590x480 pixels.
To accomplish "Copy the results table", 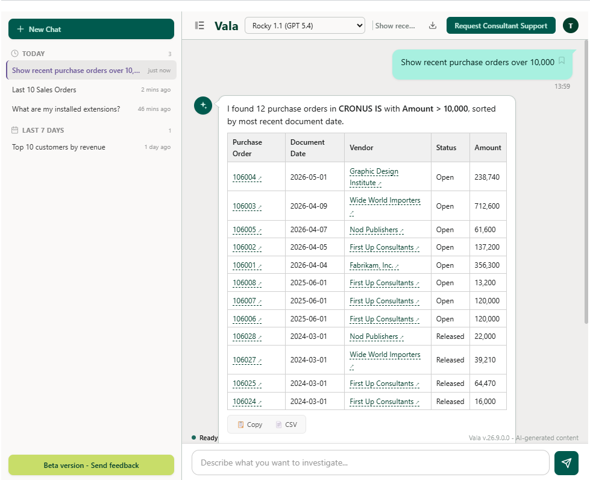I will [250, 425].
